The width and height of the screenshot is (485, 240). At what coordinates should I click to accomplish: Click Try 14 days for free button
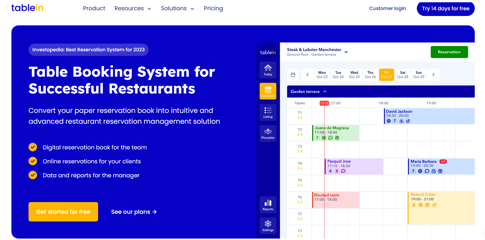tap(446, 9)
